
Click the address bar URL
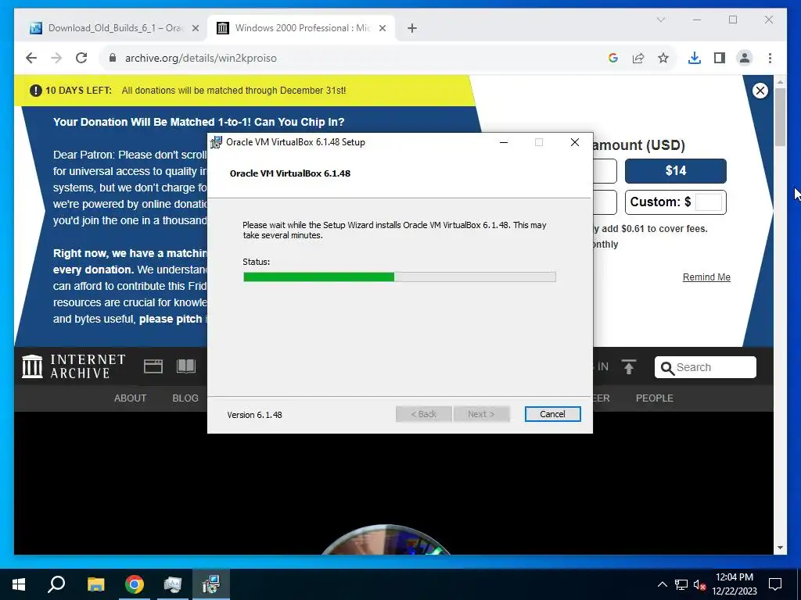pos(201,58)
